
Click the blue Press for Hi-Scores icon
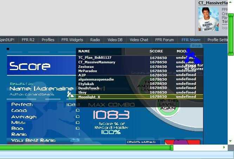[193, 56]
